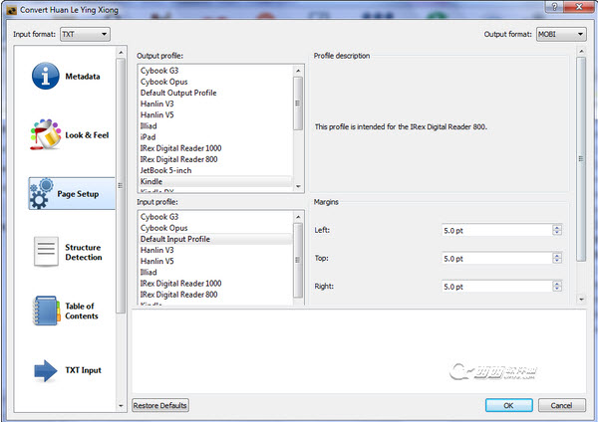Adjust the Right margin spinner arrows
Viewport: 598px width, 422px height.
pos(557,287)
